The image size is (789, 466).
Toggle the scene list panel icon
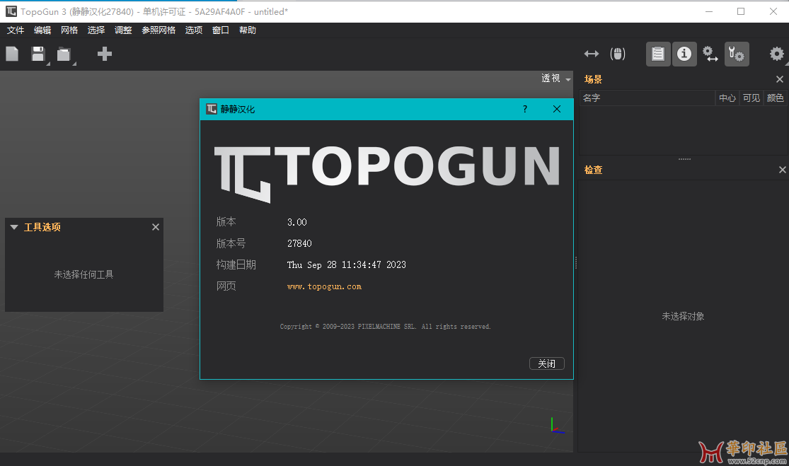[x=658, y=54]
